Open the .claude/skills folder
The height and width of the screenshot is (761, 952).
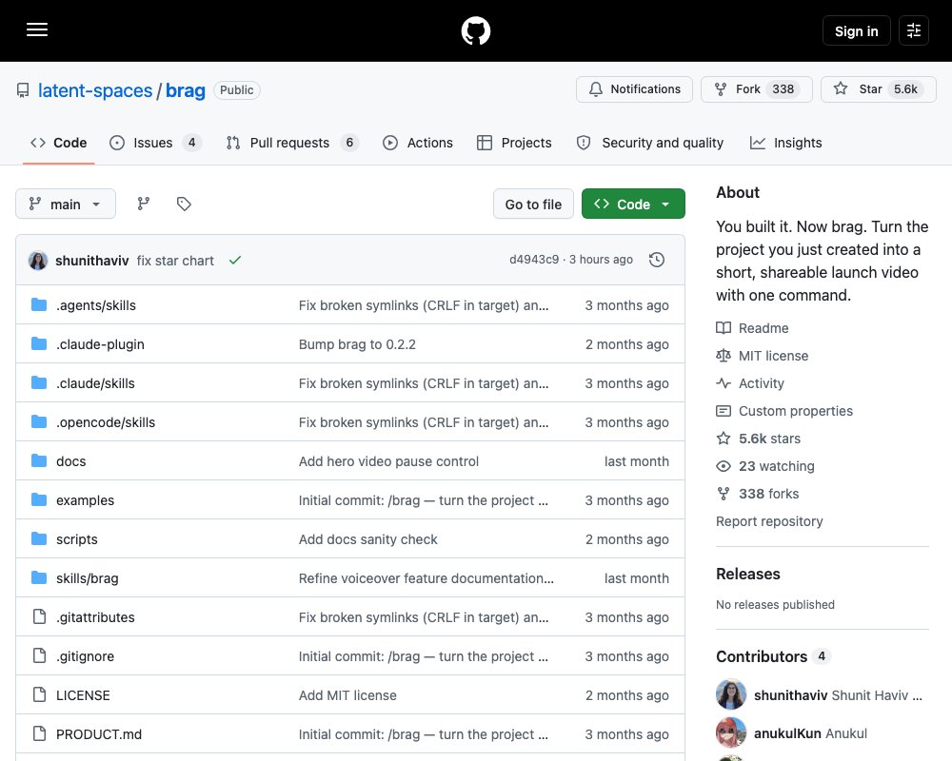(x=95, y=383)
